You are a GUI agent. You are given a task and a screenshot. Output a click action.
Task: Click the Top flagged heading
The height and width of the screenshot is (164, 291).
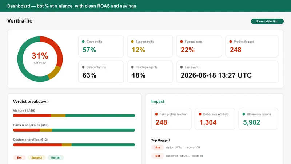pyautogui.click(x=160, y=140)
